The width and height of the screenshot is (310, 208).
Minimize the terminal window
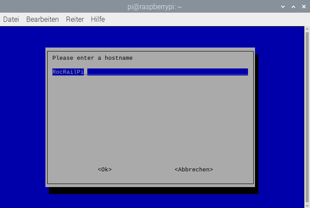(283, 7)
